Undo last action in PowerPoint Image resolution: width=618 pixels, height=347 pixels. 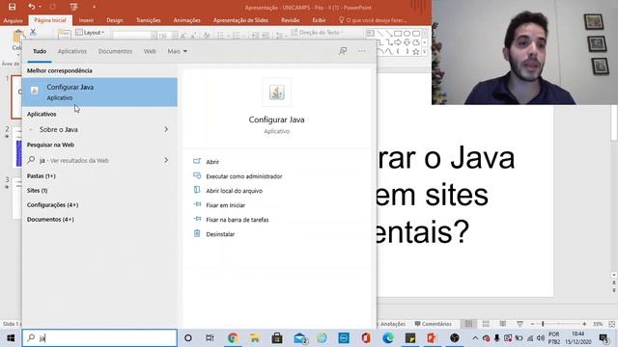pos(31,7)
